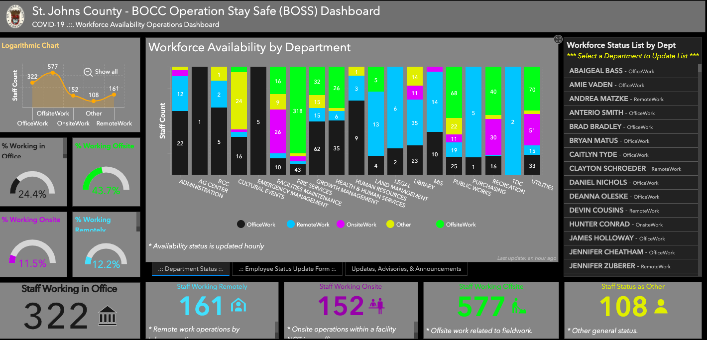This screenshot has width=707, height=340.
Task: Click the 577 point on Logarithmic Chart
Action: [53, 74]
